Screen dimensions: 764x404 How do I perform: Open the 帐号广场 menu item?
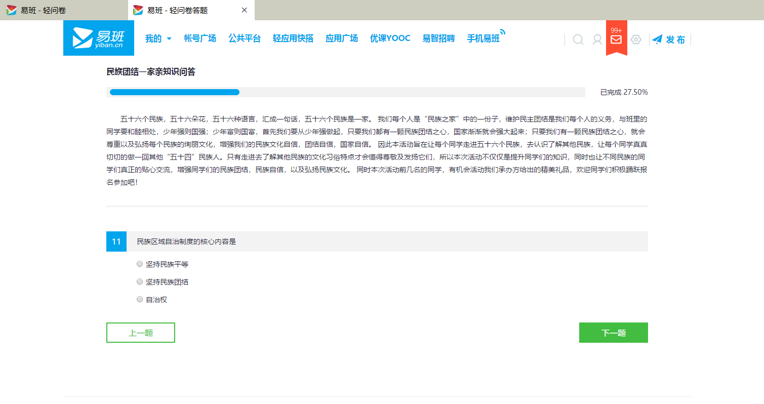[x=200, y=38]
